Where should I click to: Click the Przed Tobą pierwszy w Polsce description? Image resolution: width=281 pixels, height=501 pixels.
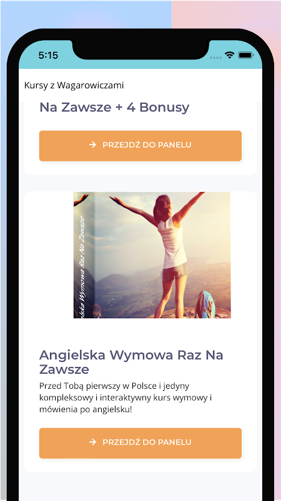[126, 398]
